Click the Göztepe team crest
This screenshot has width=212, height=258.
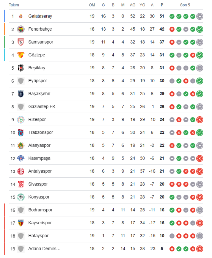21,55
